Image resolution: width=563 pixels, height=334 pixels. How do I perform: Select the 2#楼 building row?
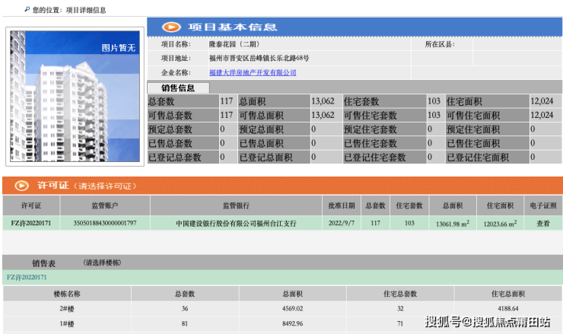tap(66, 308)
